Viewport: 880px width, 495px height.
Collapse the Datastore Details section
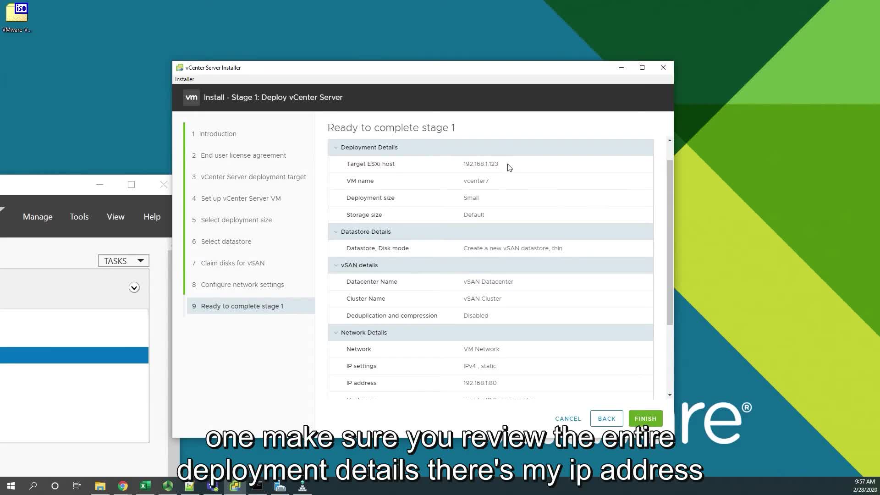(336, 232)
